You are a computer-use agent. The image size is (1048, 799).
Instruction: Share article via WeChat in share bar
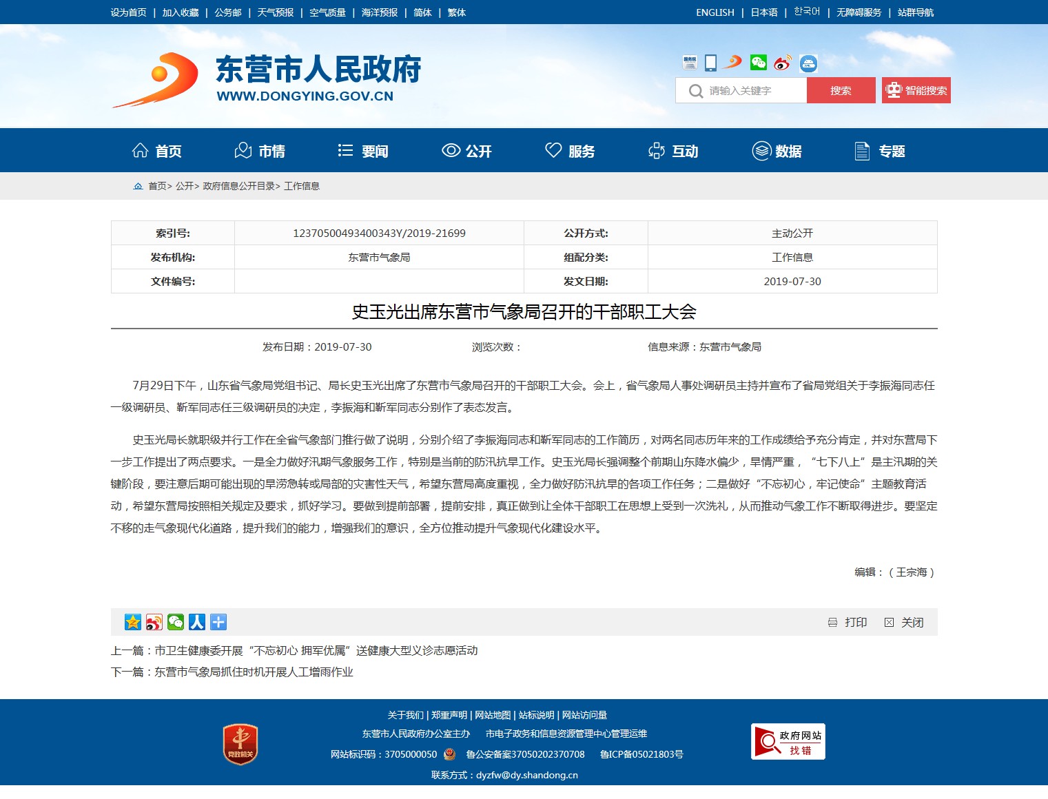coord(176,623)
